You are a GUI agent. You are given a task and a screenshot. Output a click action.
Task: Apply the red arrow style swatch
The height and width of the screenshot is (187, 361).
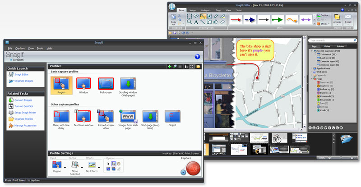click(x=236, y=20)
